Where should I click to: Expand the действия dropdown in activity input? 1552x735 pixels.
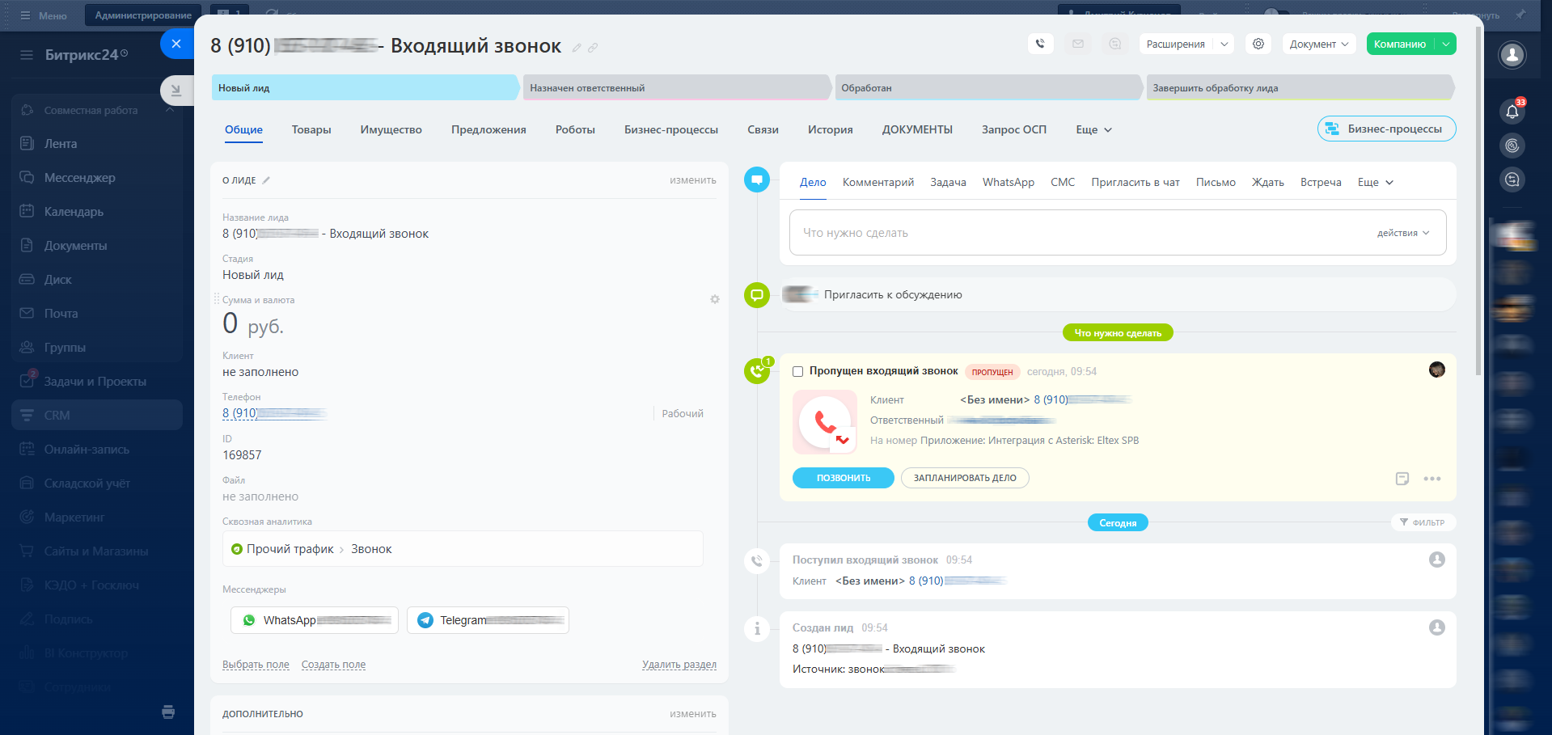click(x=1403, y=233)
